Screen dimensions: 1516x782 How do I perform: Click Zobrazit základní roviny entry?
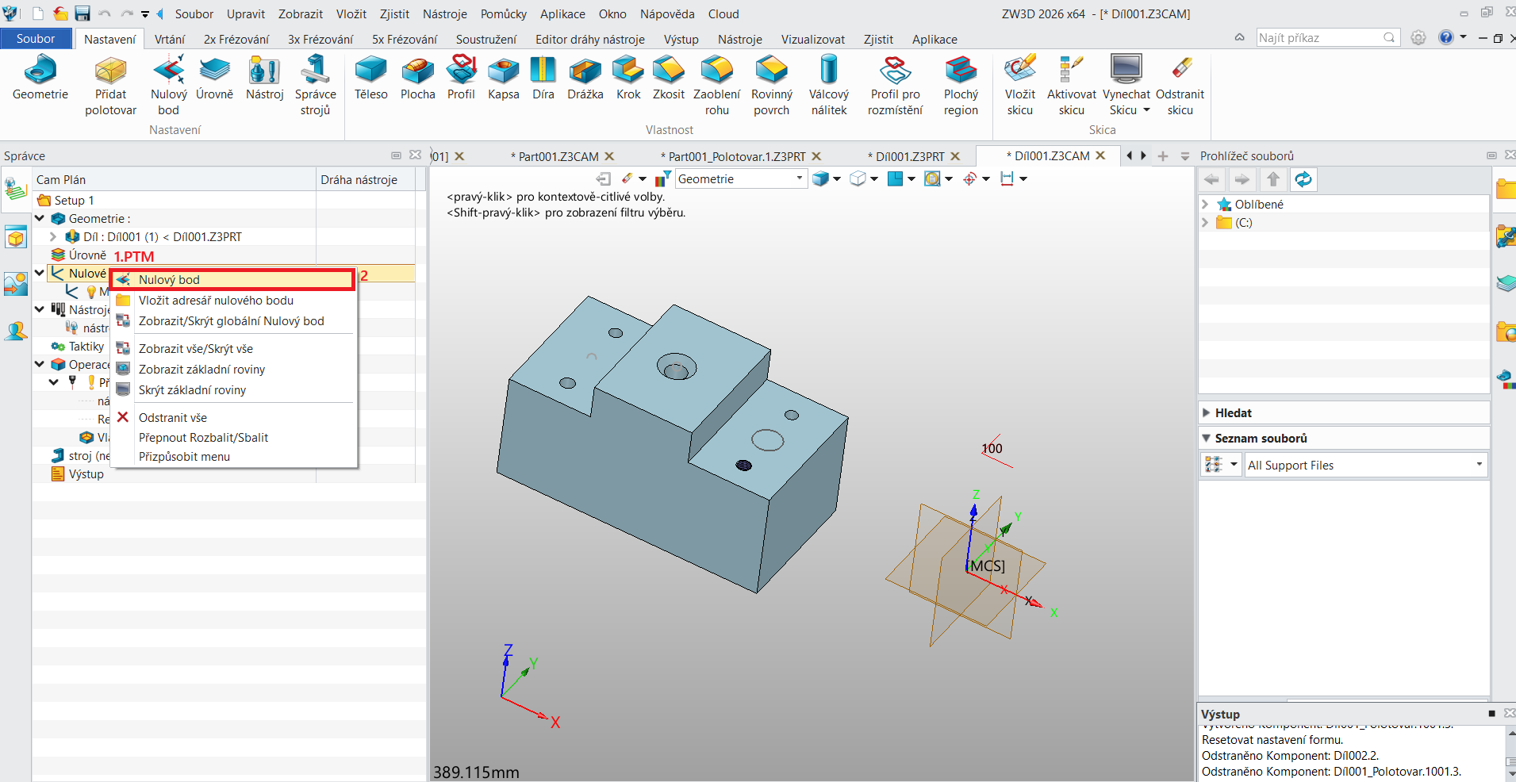(x=201, y=370)
